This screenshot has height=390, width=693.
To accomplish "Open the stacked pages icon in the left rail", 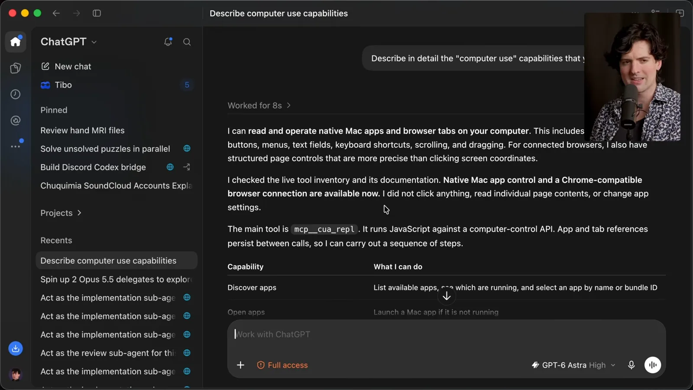I will click(16, 68).
